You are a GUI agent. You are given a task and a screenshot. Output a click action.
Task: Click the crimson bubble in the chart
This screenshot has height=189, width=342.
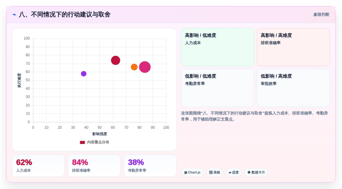click(x=116, y=60)
